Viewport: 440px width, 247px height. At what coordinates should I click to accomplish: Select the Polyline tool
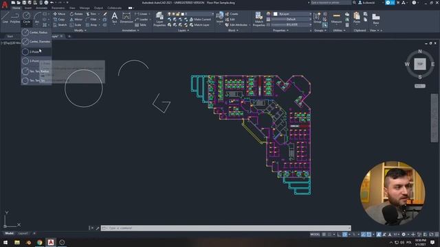click(15, 17)
